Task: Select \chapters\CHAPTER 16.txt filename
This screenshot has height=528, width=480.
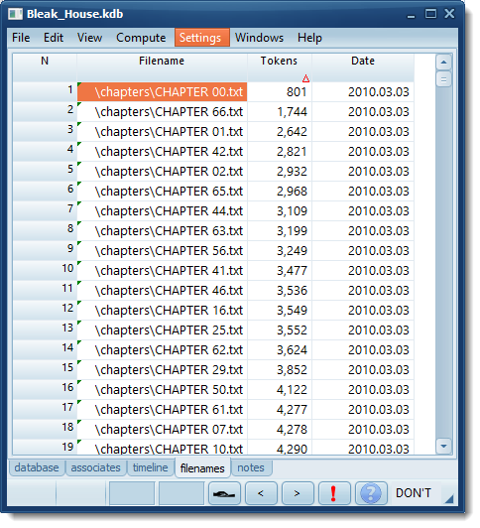Action: (x=162, y=311)
